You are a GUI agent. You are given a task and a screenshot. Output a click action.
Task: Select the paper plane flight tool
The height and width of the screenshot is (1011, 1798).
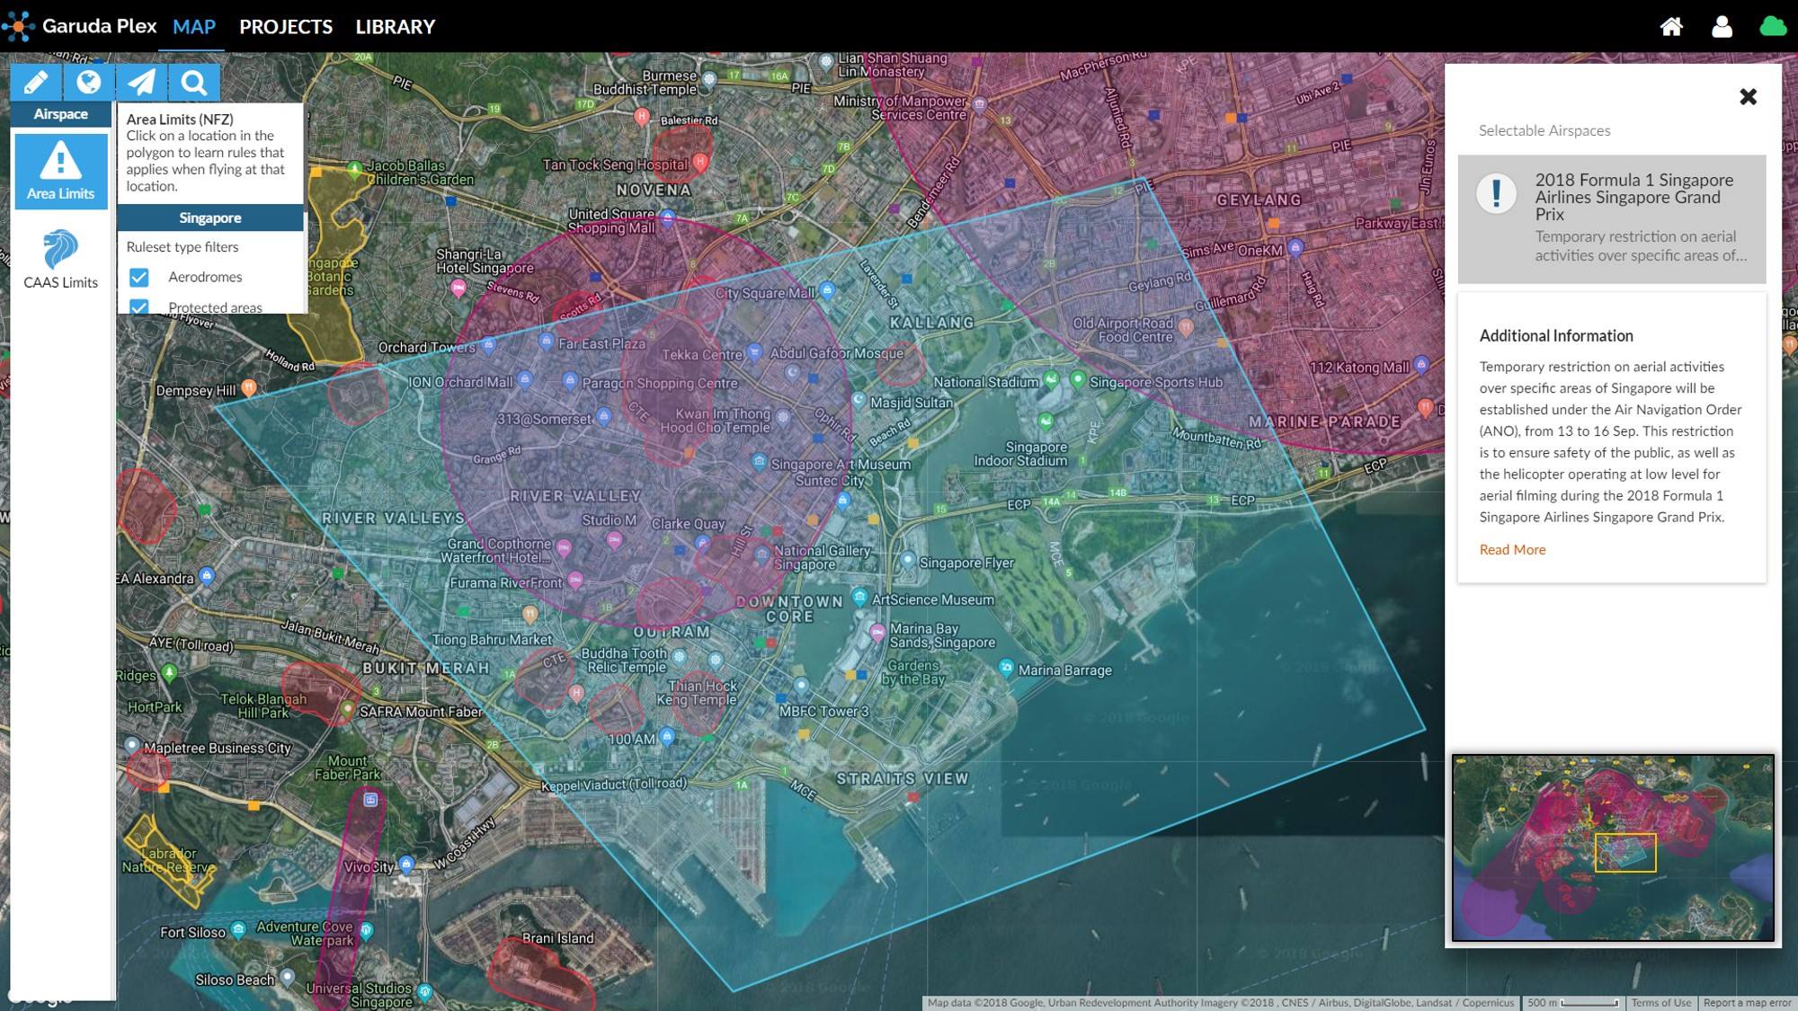point(141,83)
